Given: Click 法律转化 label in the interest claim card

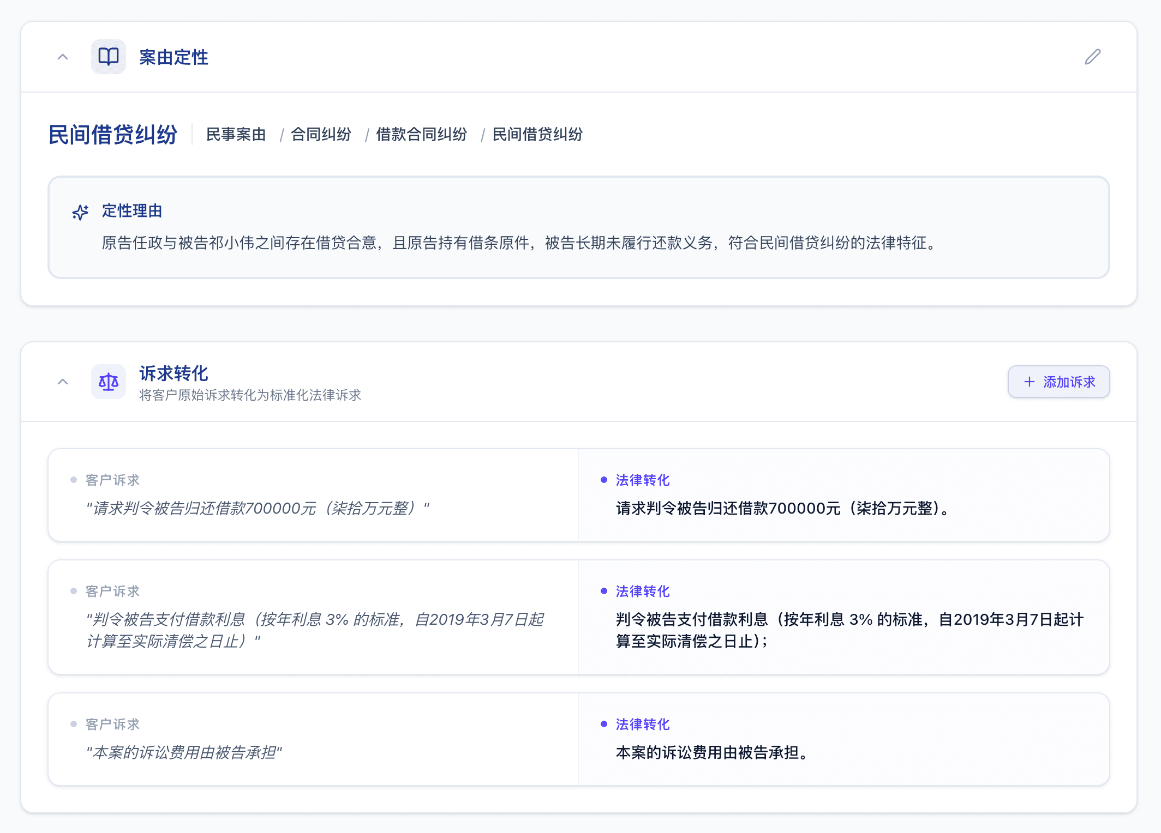Looking at the screenshot, I should click(x=642, y=591).
